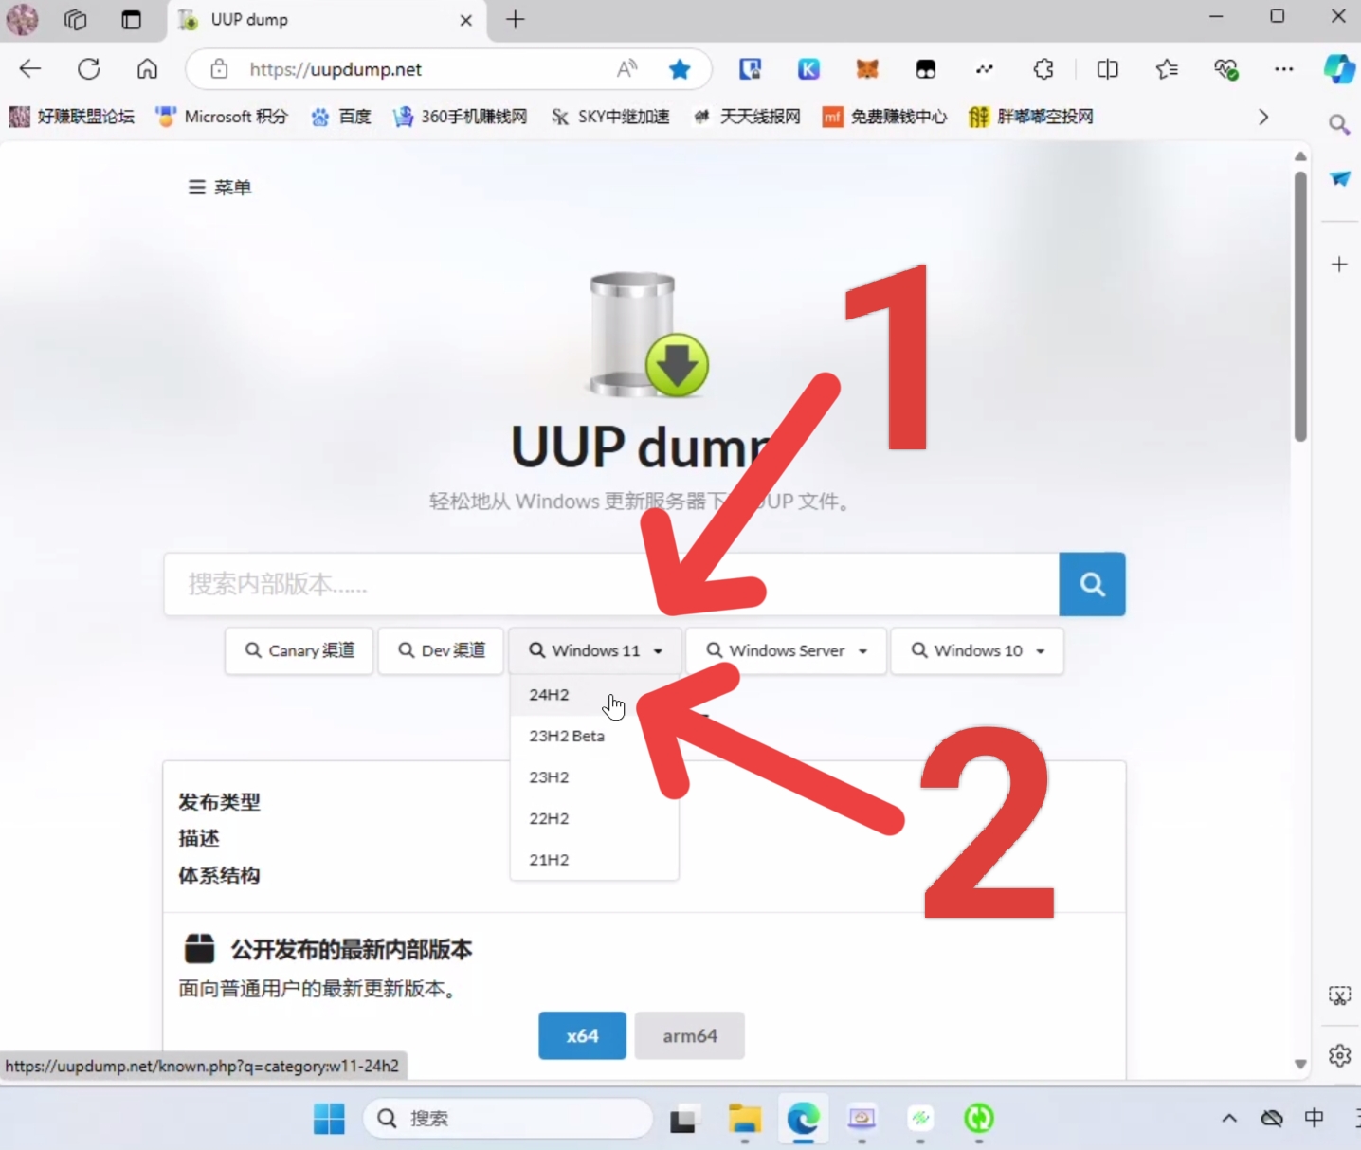Close the UUP dump tab
1361x1150 pixels.
tap(465, 20)
